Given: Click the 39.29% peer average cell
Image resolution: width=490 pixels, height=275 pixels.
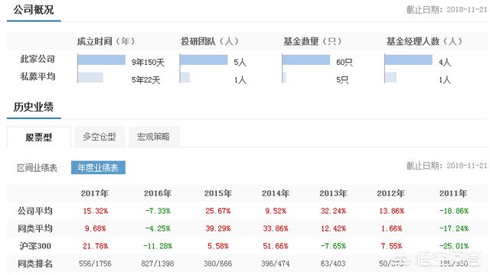Looking at the screenshot, I should pos(217,228).
